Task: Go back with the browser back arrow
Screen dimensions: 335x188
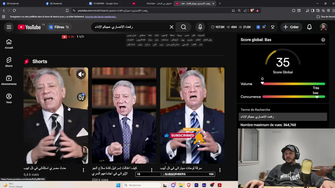Action: click(x=4, y=10)
